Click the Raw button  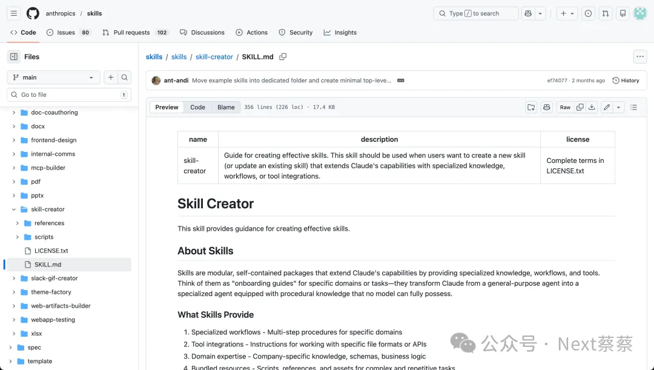pyautogui.click(x=564, y=107)
